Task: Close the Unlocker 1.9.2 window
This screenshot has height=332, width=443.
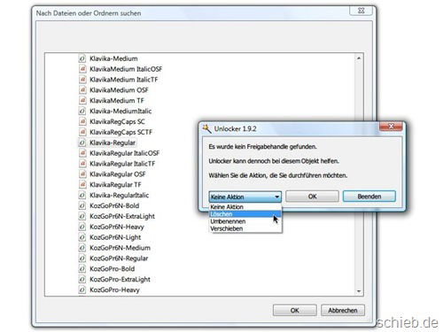Action: (391, 127)
